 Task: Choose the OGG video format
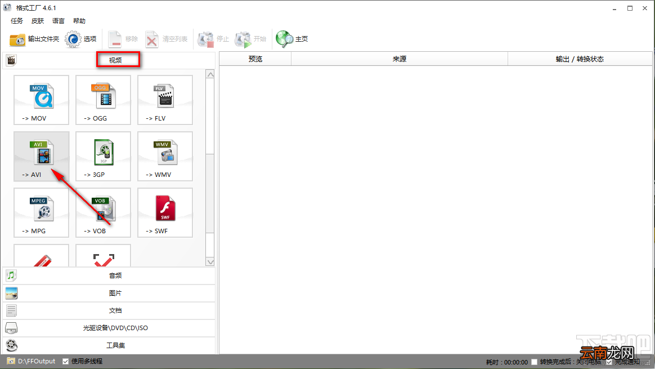tap(103, 100)
